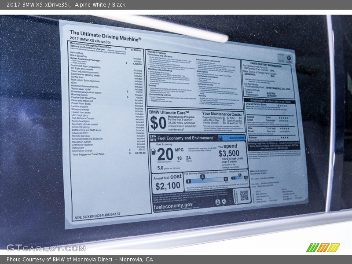Click 'Sport leather steering wheel' item

click(x=85, y=75)
